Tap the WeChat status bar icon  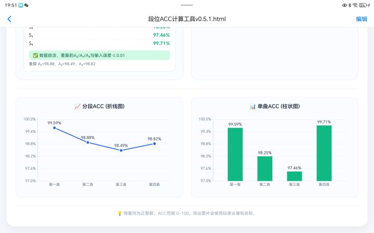(x=26, y=5)
